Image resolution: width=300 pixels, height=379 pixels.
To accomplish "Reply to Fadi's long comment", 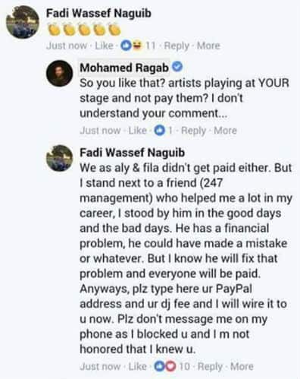I will click(x=210, y=366).
